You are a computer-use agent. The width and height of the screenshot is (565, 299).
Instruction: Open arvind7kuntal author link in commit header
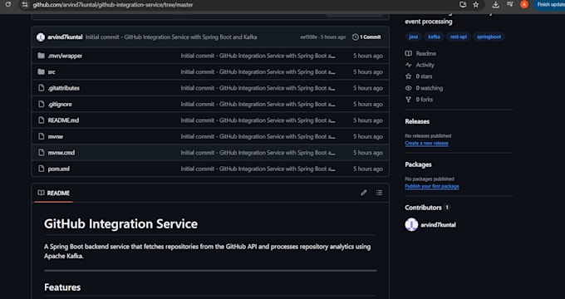tap(65, 37)
